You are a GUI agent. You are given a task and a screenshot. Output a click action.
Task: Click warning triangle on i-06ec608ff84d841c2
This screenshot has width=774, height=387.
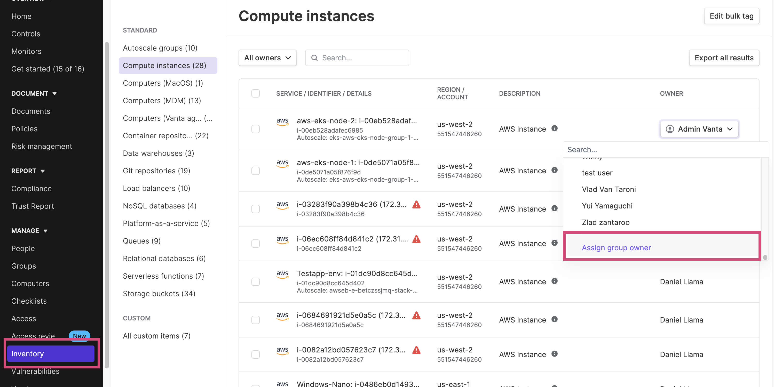click(x=416, y=239)
